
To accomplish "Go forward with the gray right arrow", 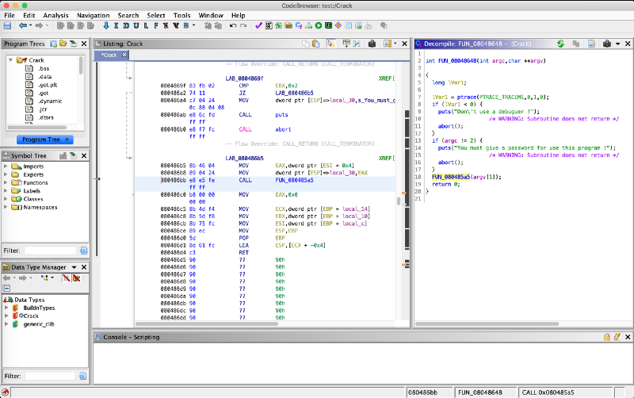I will pos(39,25).
